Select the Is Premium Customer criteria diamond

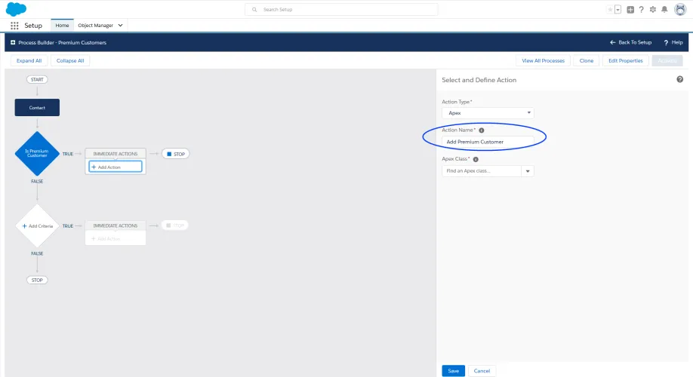(37, 153)
